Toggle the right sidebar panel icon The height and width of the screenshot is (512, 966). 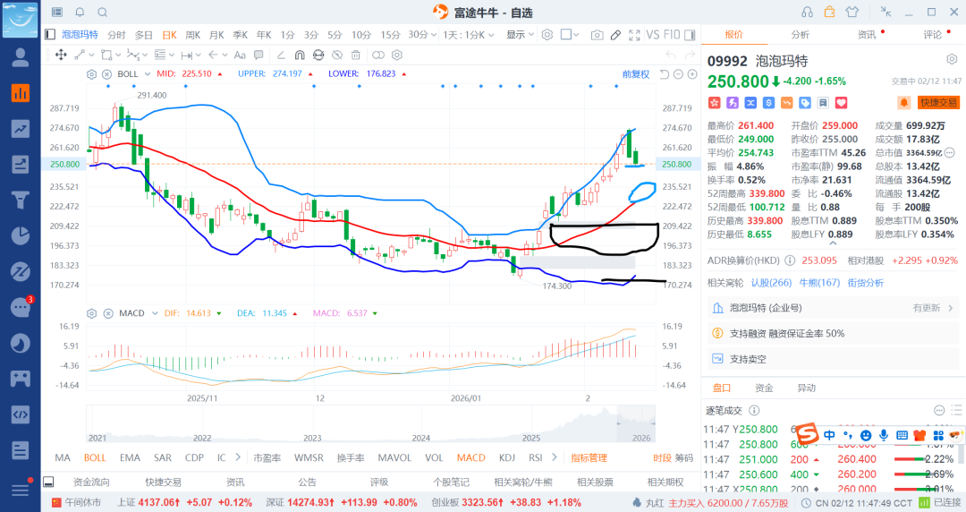click(x=690, y=35)
